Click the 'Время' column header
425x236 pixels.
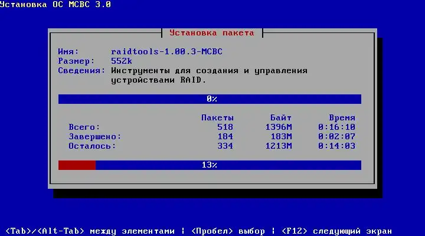(342, 117)
